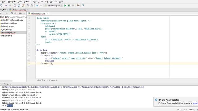198x111 pixels.
Task: Select the python_ders project root folder
Action: coord(4,17)
